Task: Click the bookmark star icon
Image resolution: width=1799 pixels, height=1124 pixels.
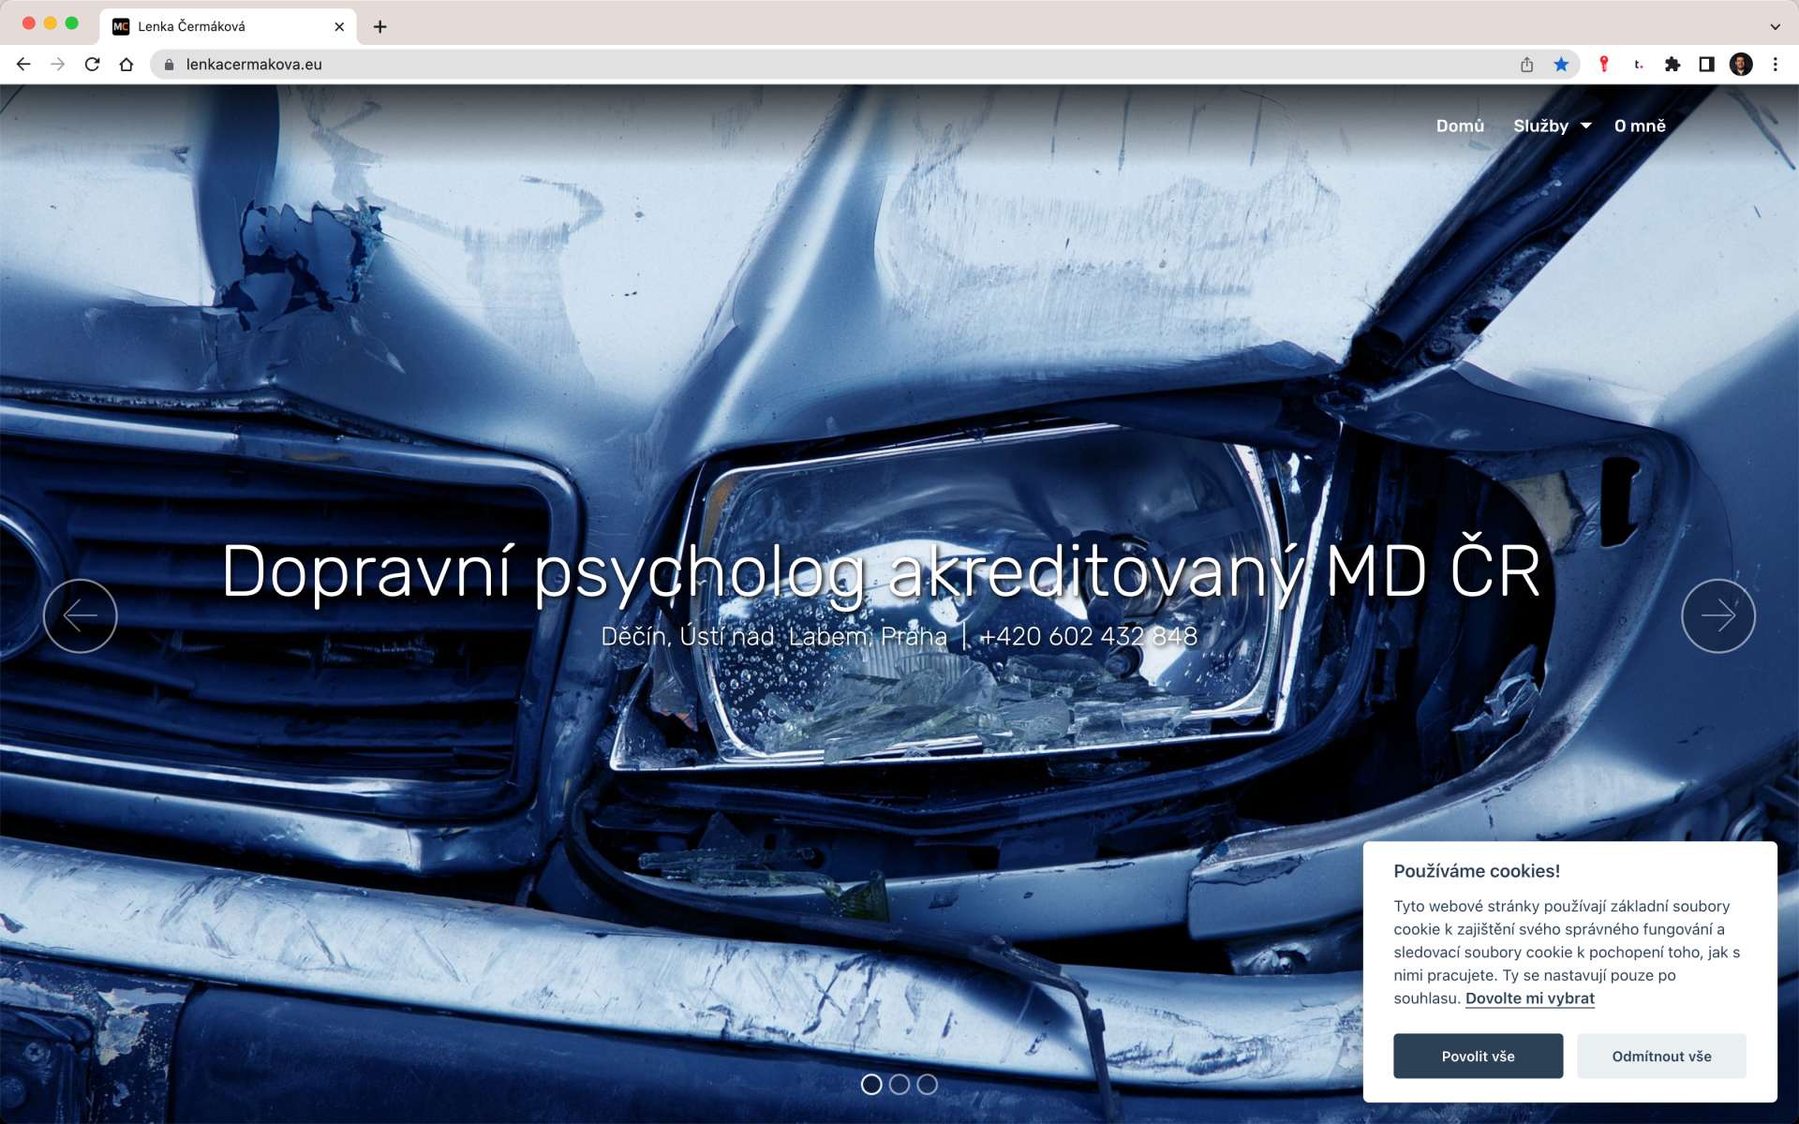Action: [x=1561, y=65]
